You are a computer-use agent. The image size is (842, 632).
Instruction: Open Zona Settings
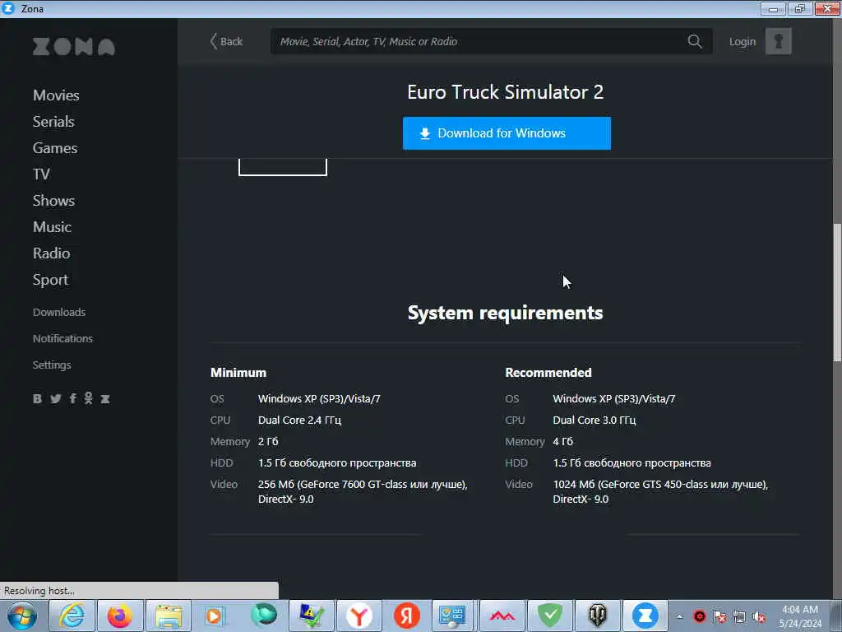tap(52, 365)
